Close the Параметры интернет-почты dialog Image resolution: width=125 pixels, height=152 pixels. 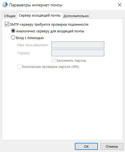click(x=120, y=5)
